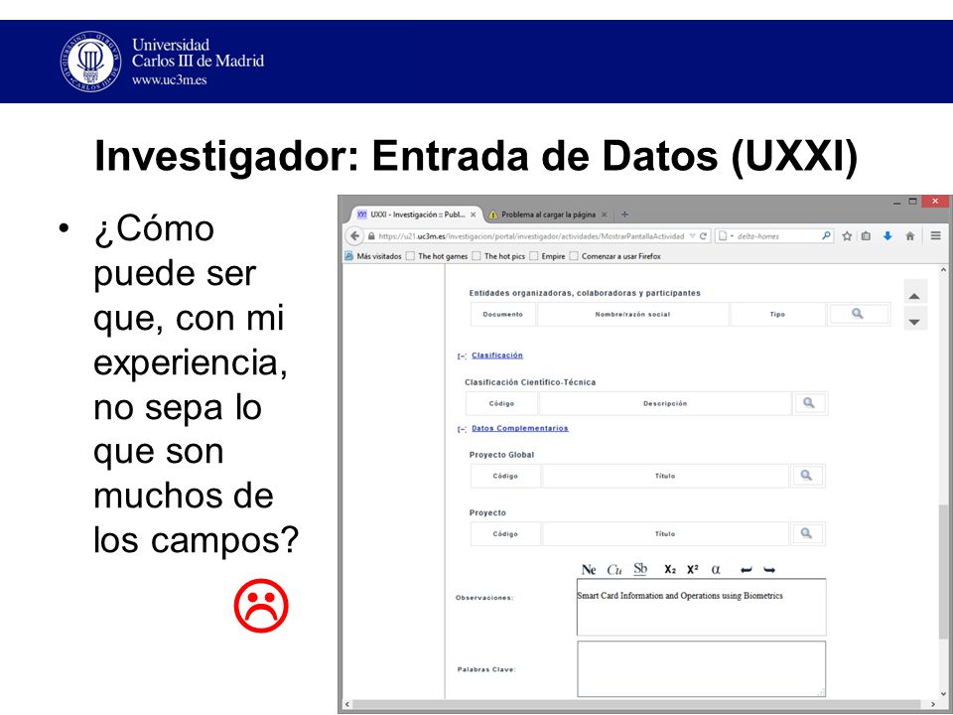Open The hot games bookmark
Viewport: 953px width, 715px height.
coord(437,256)
